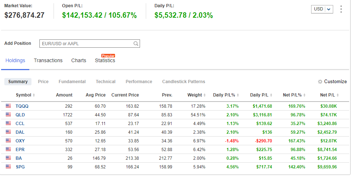Click the Prev. column header
352x176 pixels.
[167, 95]
